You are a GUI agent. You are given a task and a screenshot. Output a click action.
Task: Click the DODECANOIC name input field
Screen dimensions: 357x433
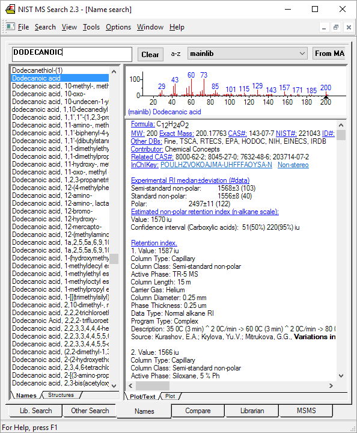coord(72,54)
